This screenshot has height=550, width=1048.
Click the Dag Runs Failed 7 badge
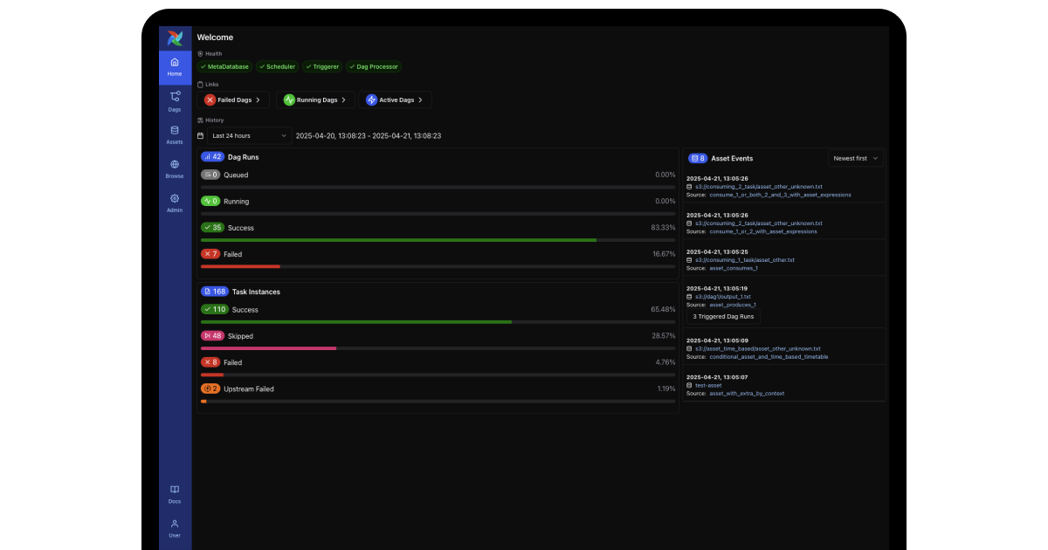click(210, 254)
